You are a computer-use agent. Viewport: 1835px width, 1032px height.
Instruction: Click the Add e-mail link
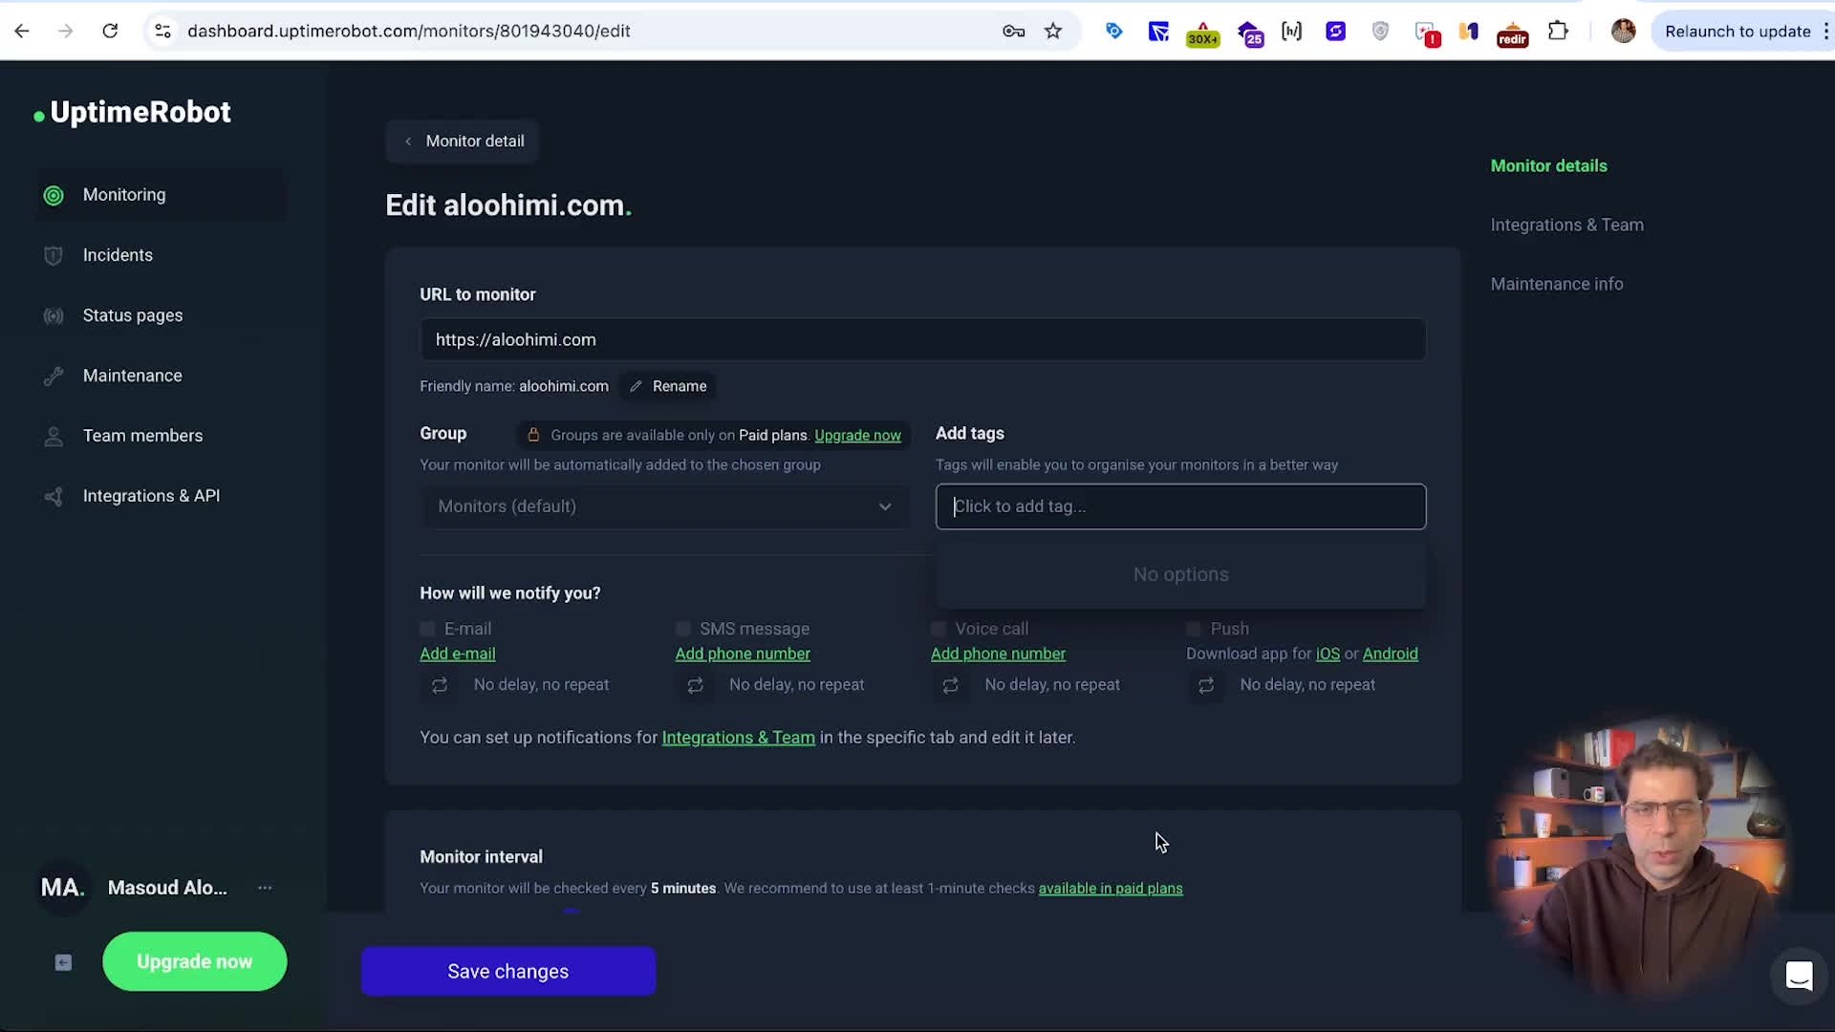click(457, 655)
